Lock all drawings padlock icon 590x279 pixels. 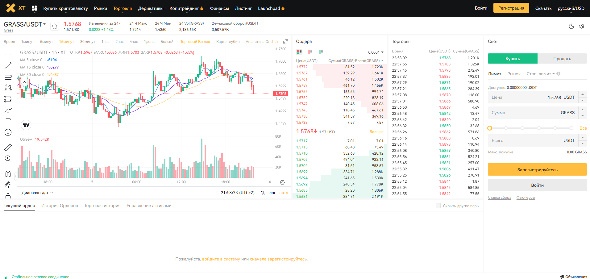[8, 196]
